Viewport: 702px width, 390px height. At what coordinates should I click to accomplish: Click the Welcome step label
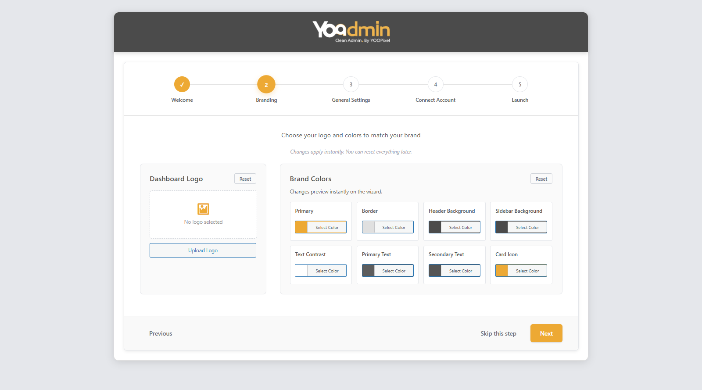pos(182,100)
